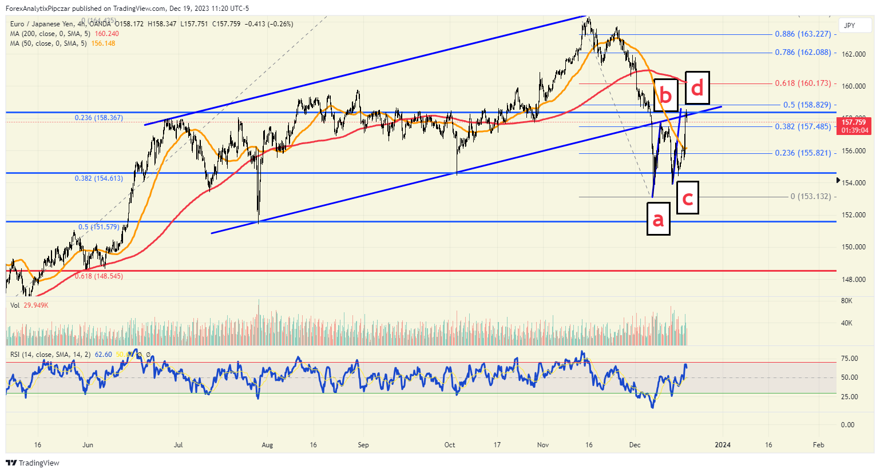The height and width of the screenshot is (473, 880).
Task: Click the 17 label on the time axis
Action: pyautogui.click(x=497, y=445)
